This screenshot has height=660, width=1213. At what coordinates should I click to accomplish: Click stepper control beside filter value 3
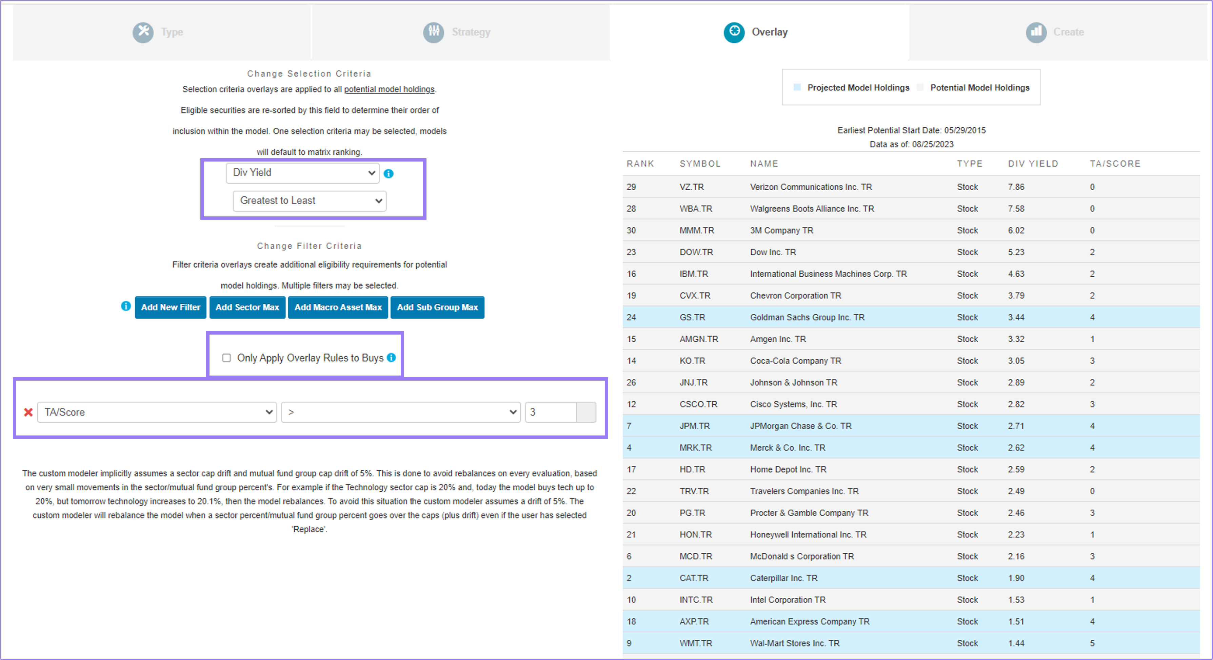tap(586, 412)
